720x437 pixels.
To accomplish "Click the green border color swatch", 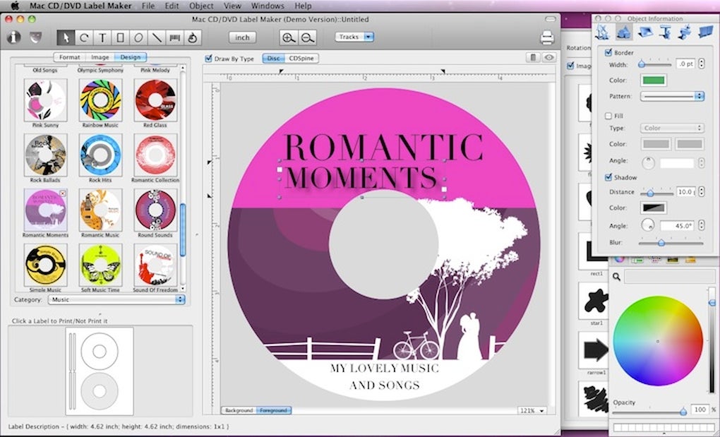I will click(x=654, y=80).
